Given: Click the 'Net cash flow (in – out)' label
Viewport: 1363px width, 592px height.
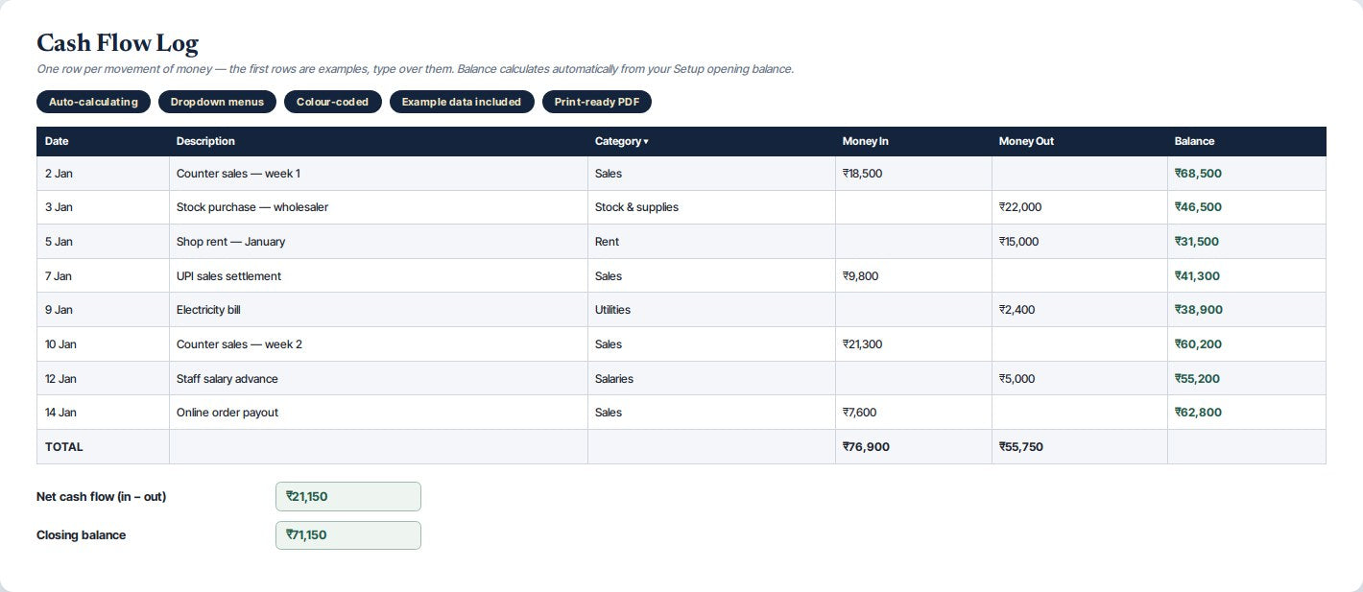Looking at the screenshot, I should (101, 497).
